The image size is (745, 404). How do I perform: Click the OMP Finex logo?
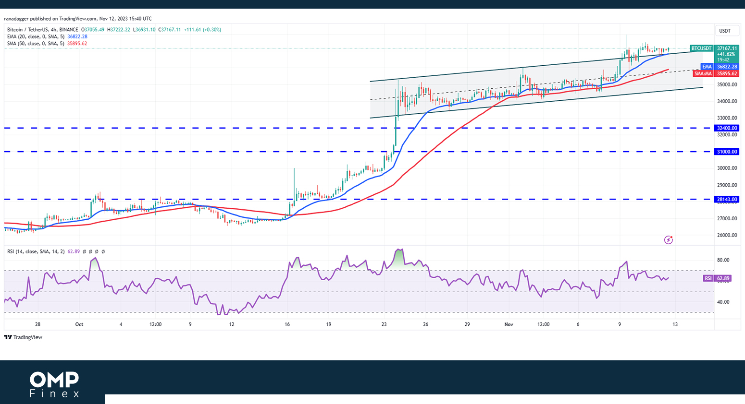click(x=54, y=384)
